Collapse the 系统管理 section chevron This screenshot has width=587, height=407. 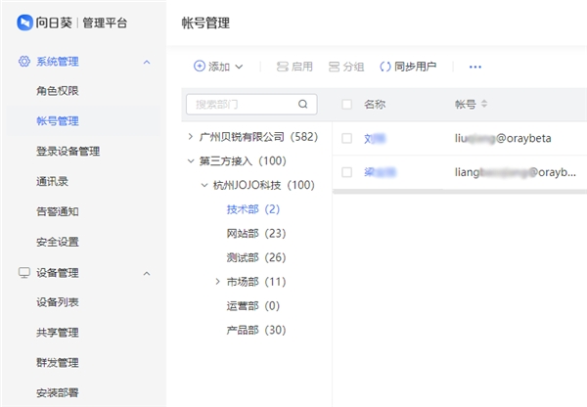click(147, 63)
